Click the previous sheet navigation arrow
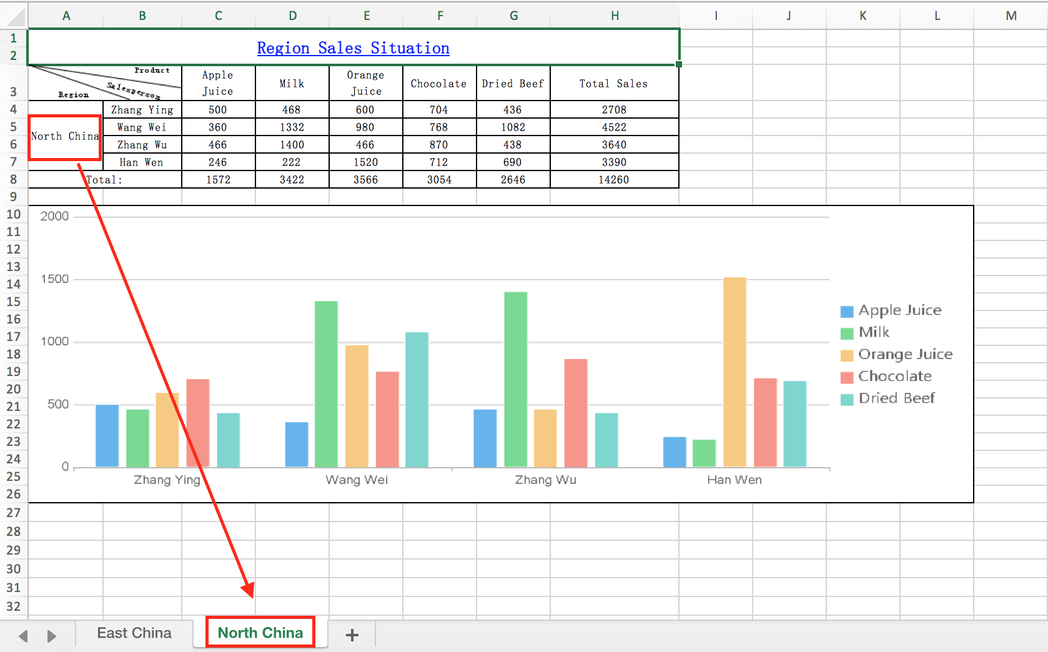Image resolution: width=1048 pixels, height=652 pixels. click(22, 635)
